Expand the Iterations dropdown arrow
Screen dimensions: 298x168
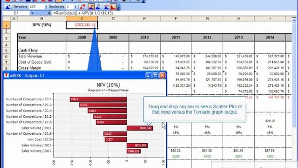tap(46, 7)
